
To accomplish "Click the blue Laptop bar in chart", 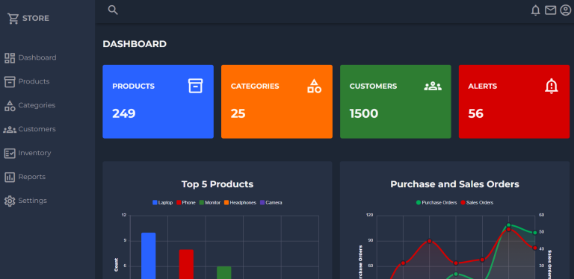I will [x=148, y=256].
